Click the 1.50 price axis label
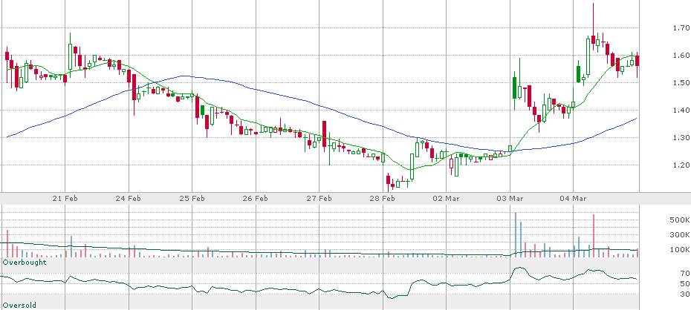This screenshot has width=691, height=310. 680,82
